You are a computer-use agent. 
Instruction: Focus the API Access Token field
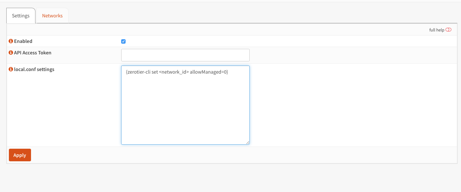tap(185, 55)
